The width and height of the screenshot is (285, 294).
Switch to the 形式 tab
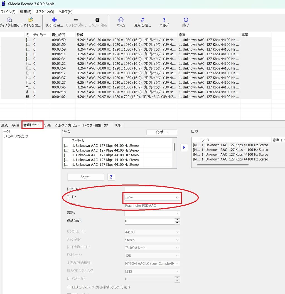(4, 125)
